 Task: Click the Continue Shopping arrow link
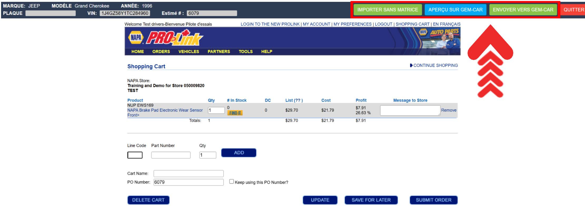click(x=434, y=65)
